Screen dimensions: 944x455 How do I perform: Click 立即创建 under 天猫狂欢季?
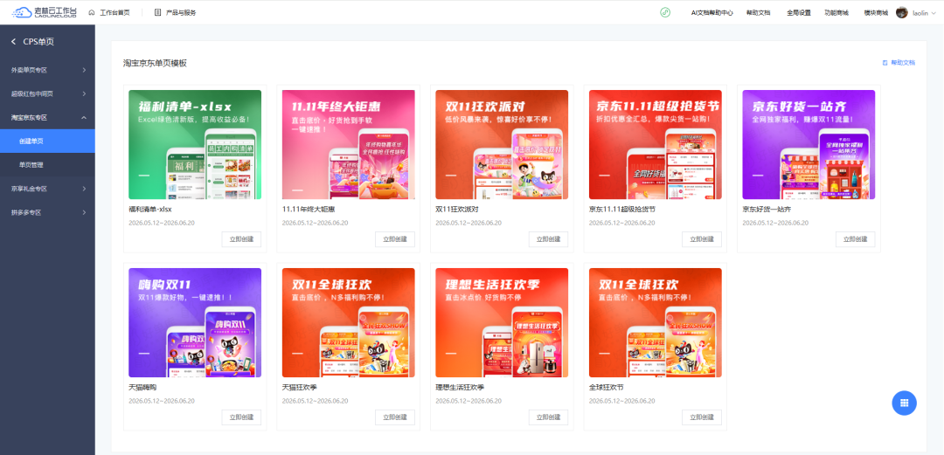(395, 417)
